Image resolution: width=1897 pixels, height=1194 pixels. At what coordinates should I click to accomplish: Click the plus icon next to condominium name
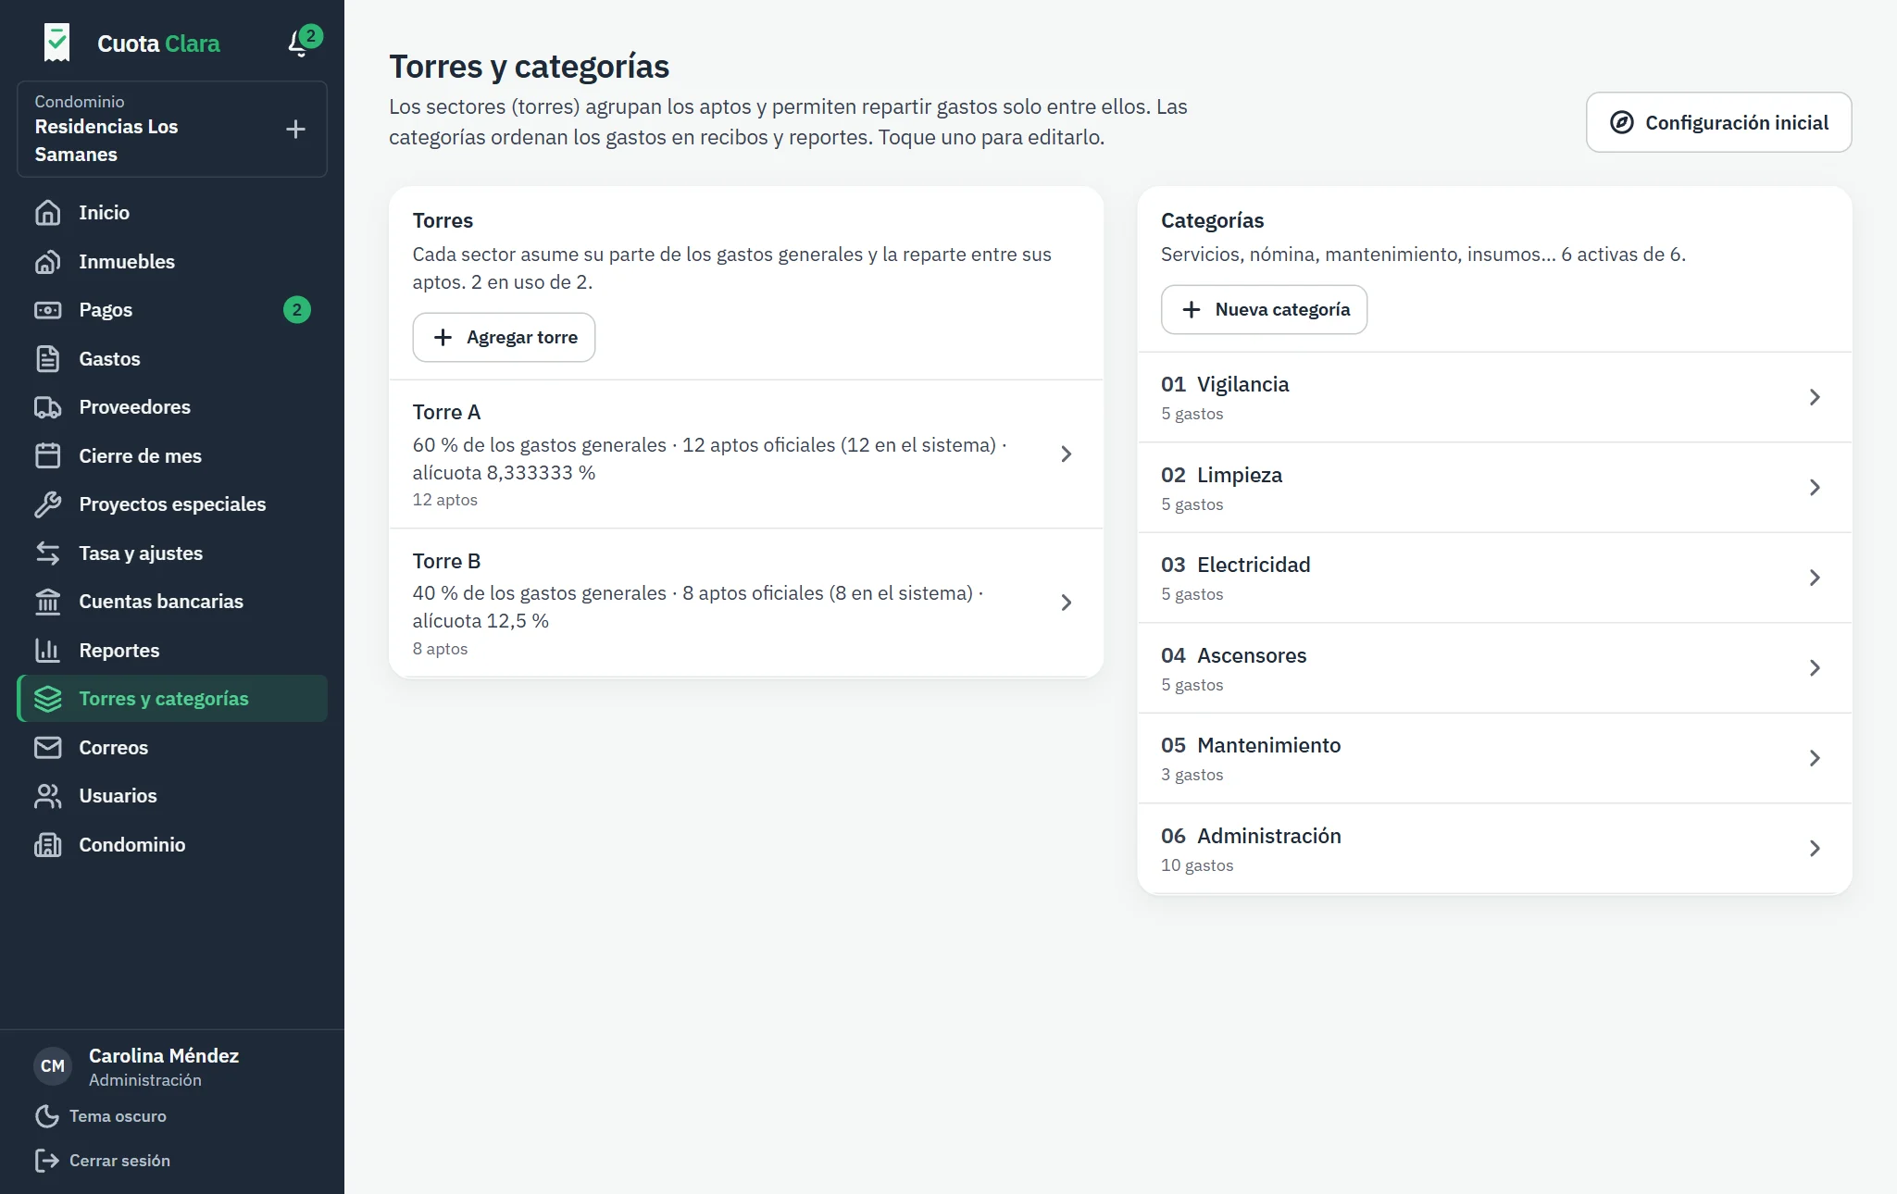point(295,129)
